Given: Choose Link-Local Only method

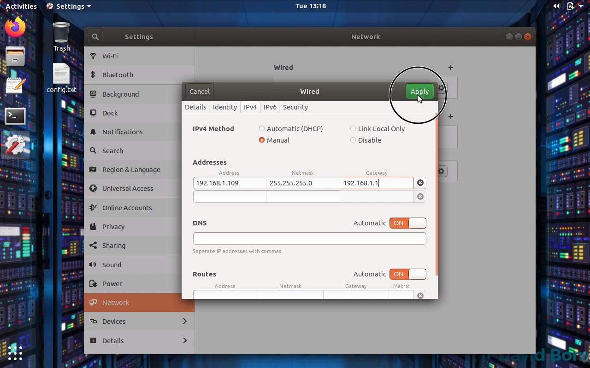Looking at the screenshot, I should 353,129.
